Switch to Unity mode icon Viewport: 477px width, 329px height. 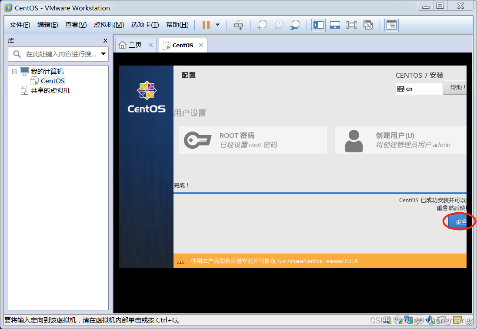click(368, 25)
